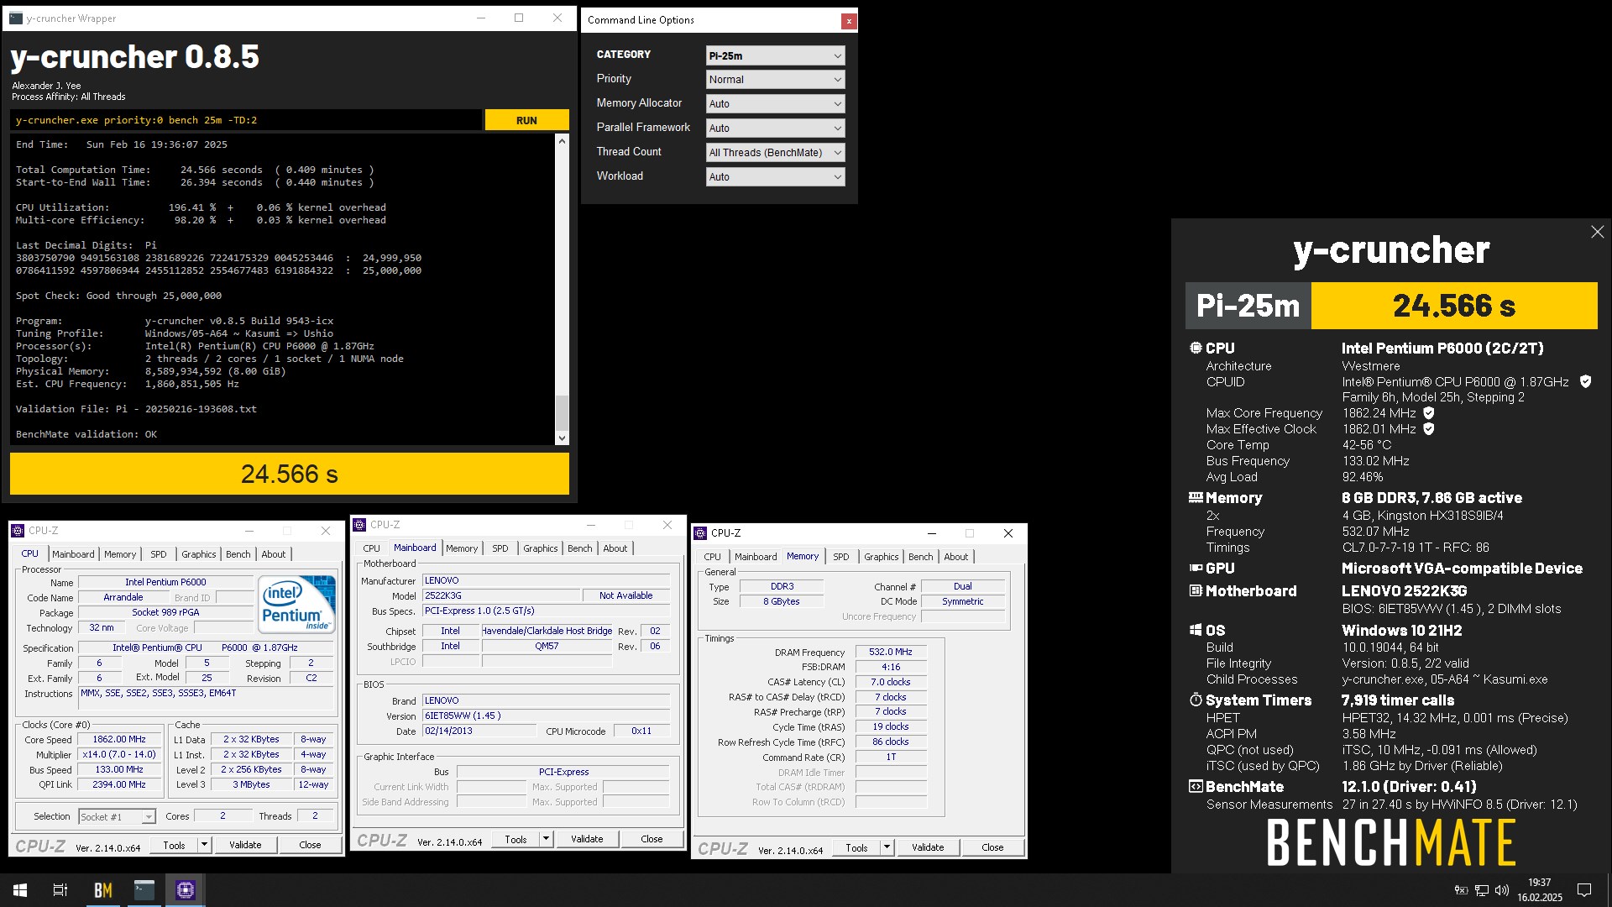The height and width of the screenshot is (907, 1612).
Task: Open the volume control in system tray
Action: pyautogui.click(x=1502, y=890)
